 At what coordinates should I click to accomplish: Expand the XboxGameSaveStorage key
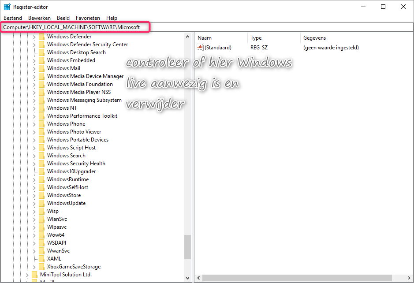click(34, 267)
